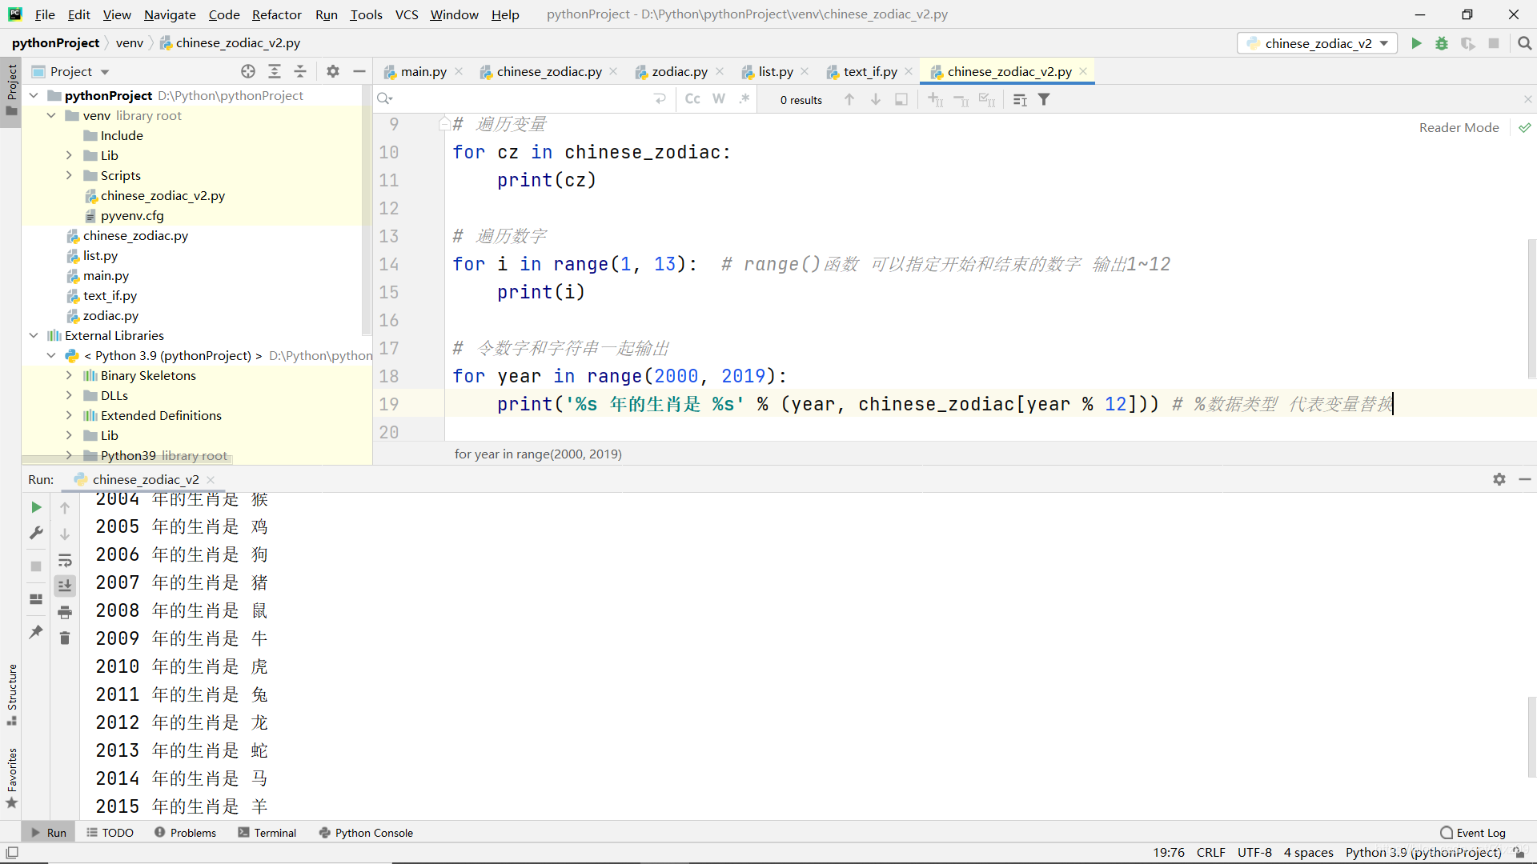Run chinese_zoduac_v2 with green play button

1416,43
